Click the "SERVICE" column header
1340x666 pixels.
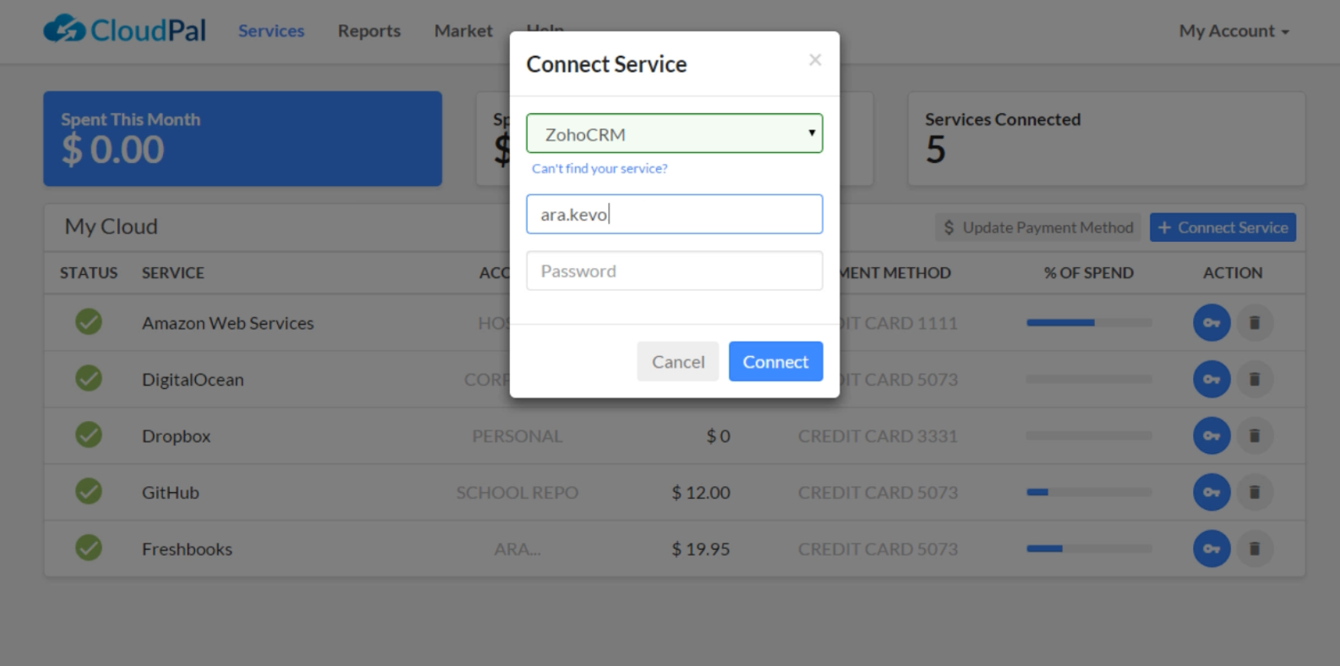[x=173, y=273]
